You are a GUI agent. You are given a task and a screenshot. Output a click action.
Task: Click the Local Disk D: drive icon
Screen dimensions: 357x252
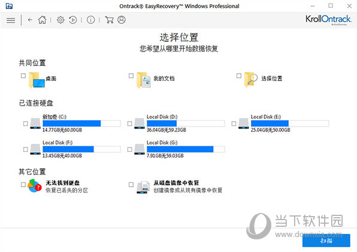140,124
